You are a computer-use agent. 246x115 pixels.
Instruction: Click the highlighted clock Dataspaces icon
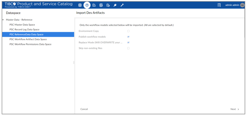(87, 5)
